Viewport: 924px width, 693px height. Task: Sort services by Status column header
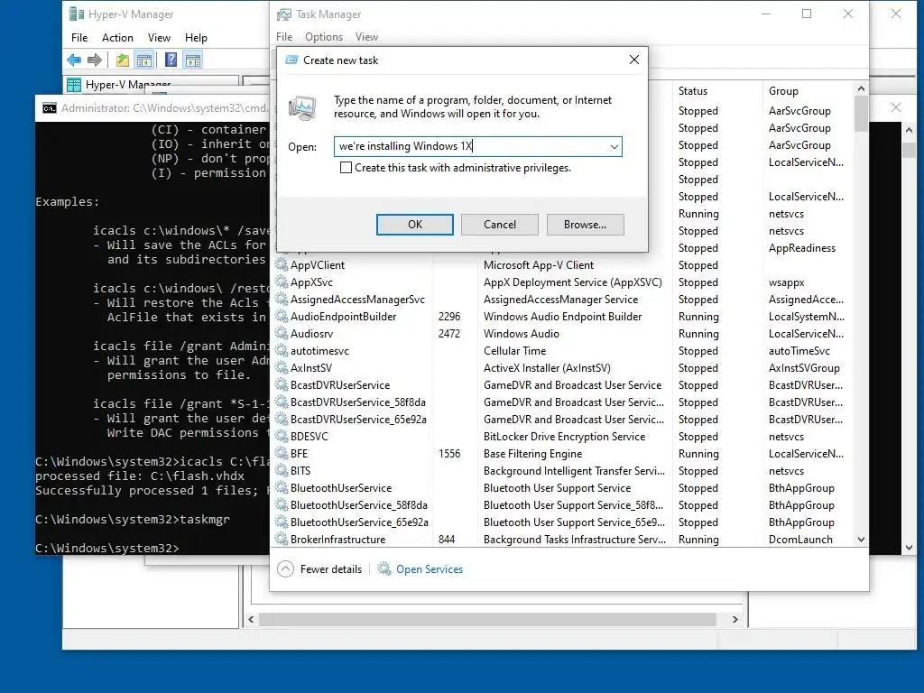717,91
